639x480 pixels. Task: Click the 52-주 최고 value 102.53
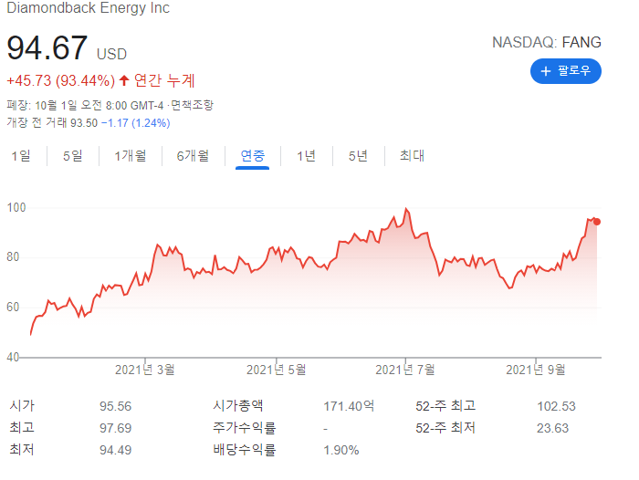point(559,405)
